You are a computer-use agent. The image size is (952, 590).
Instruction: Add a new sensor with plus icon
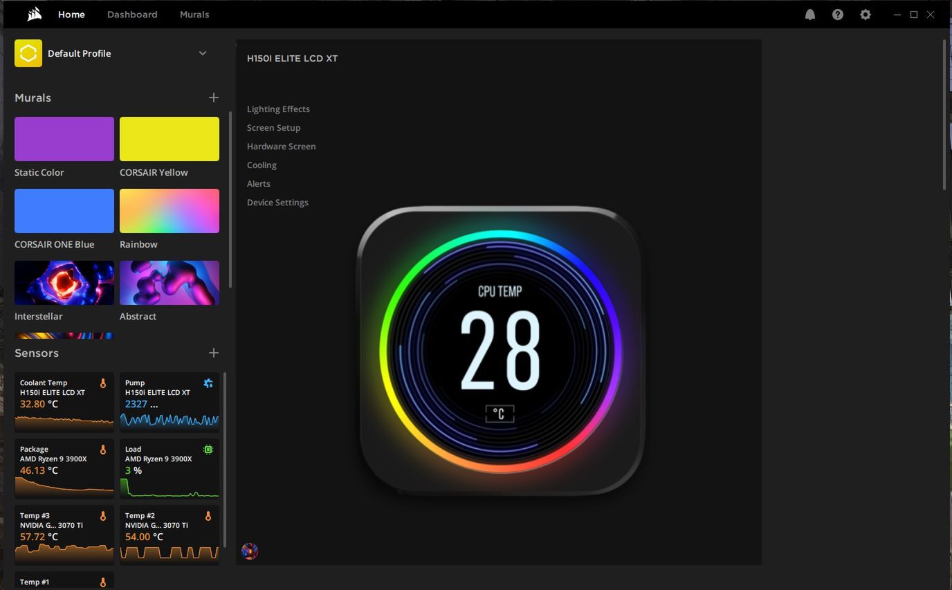[x=214, y=353]
